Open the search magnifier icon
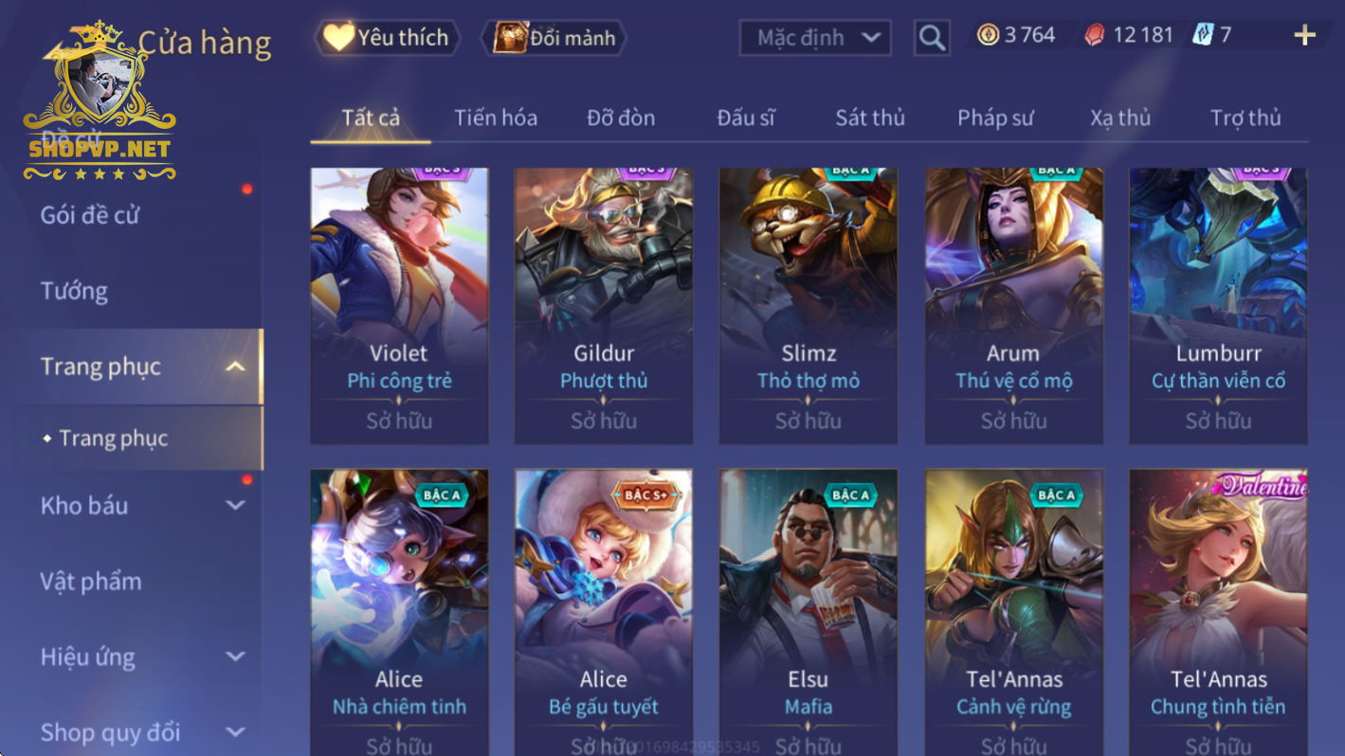Screen dimensions: 1345x756 click(x=932, y=38)
